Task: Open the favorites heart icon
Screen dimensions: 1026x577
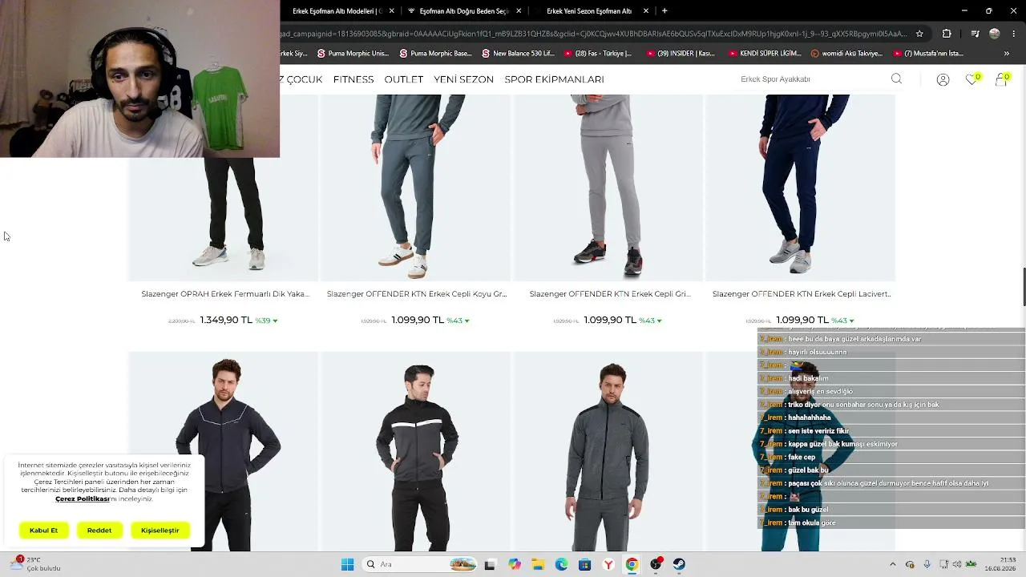Action: (x=972, y=79)
